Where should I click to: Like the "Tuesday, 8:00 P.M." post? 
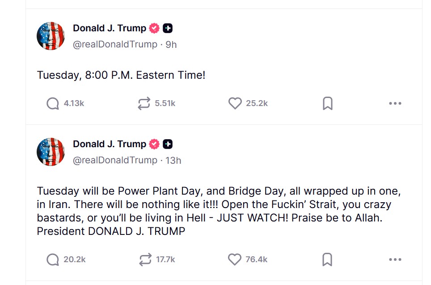[x=235, y=103]
